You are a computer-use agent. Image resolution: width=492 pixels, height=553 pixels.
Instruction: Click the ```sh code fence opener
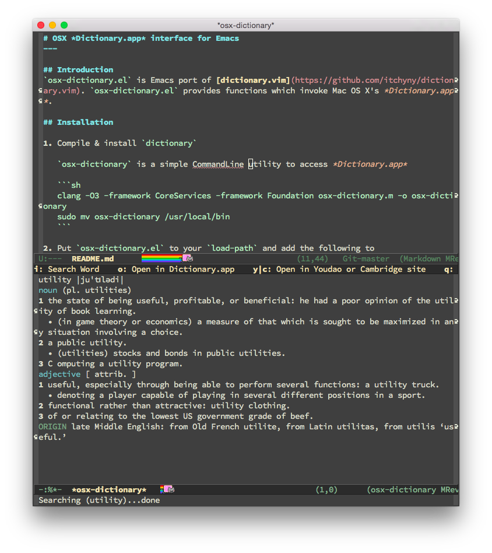tap(69, 185)
